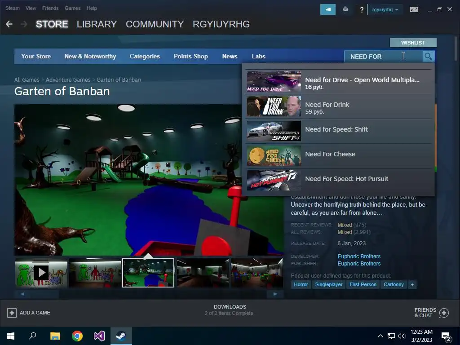Click Adventure Games breadcrumb

[x=68, y=80]
